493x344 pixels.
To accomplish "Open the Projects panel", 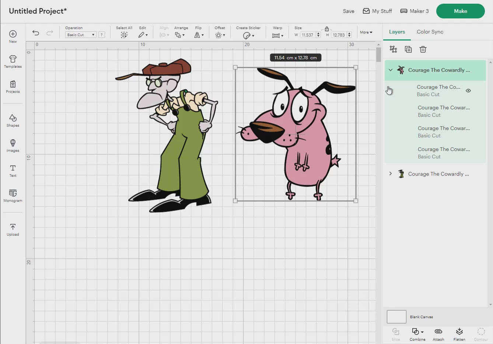I will (x=13, y=87).
